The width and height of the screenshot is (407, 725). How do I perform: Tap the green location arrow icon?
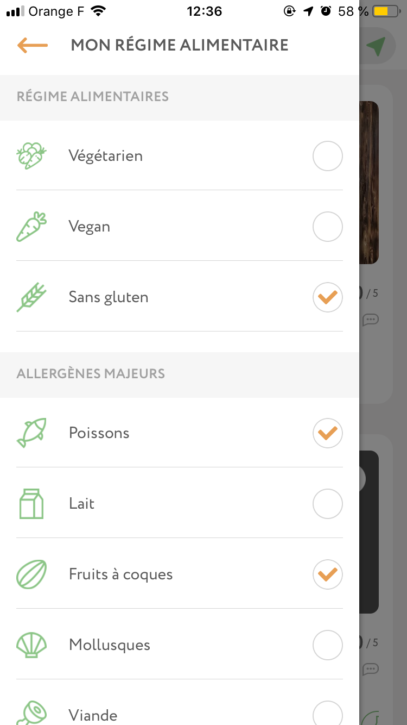tap(376, 47)
